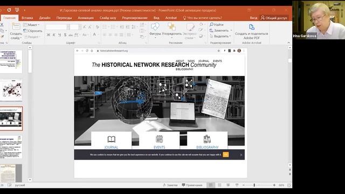Switch to Анимация ribbon tab
The image size is (345, 194).
(86, 18)
